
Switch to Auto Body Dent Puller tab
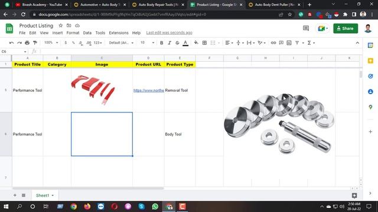coord(275,5)
